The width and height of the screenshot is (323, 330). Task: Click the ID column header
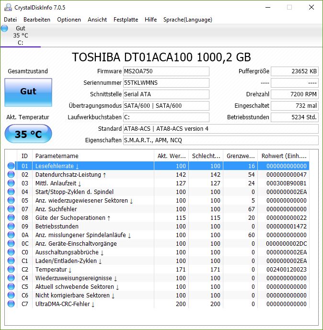tap(24, 156)
